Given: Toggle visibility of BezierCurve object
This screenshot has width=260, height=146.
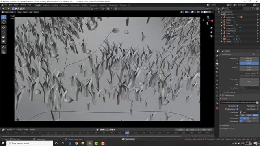Looking at the screenshot, I should click(x=258, y=17).
